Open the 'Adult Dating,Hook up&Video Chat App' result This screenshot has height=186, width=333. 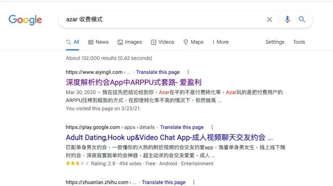tap(169, 137)
